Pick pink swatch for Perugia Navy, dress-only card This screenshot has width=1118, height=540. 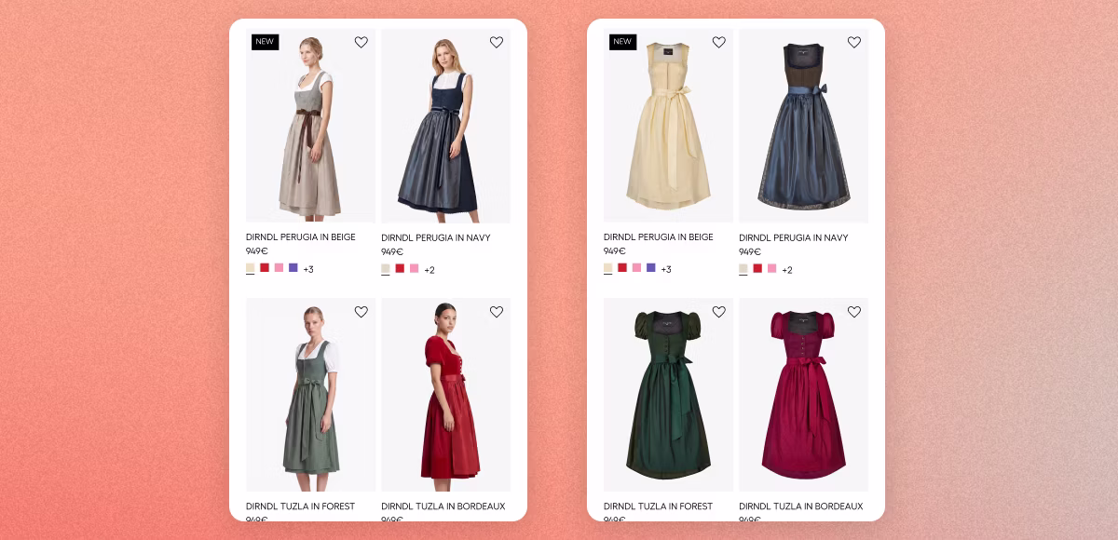pyautogui.click(x=771, y=269)
